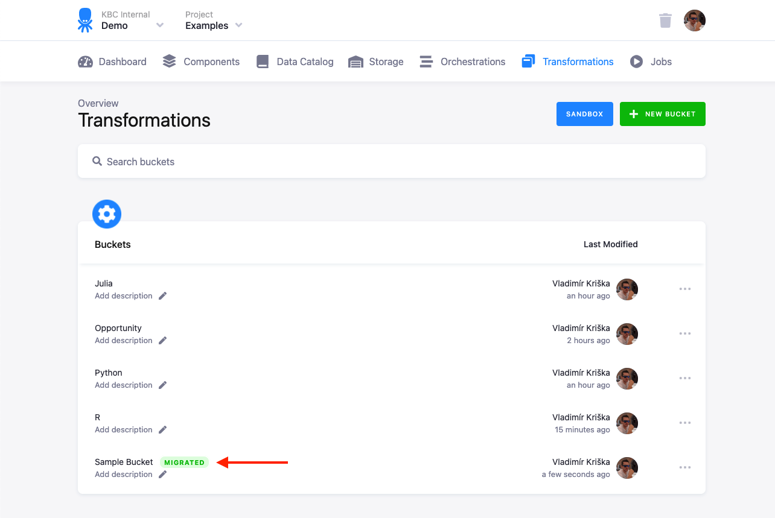Click the Transformations copy icon
Screen dimensions: 775x518
(528, 62)
